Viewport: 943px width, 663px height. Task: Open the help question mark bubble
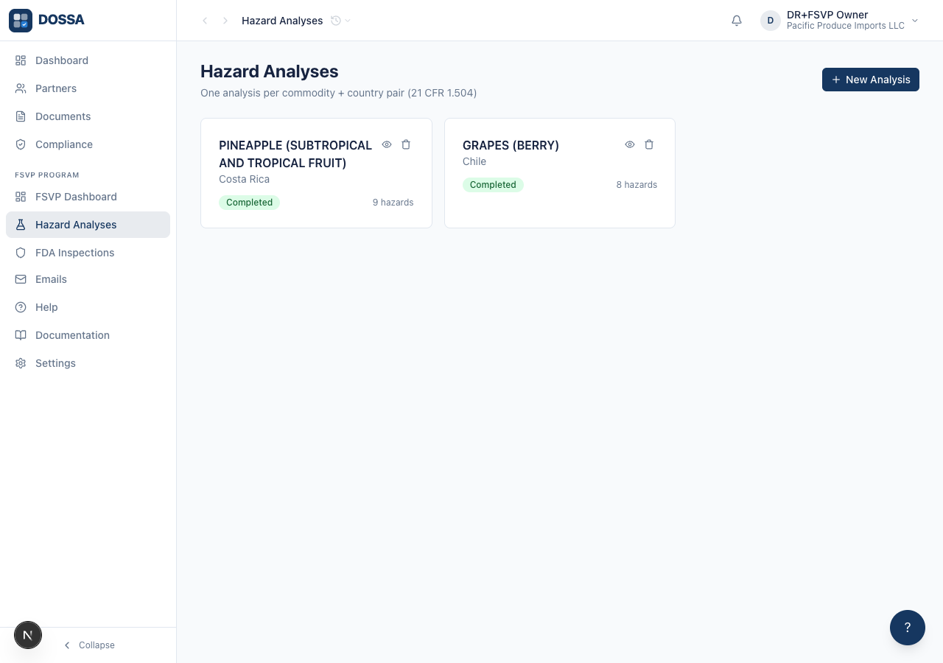[x=908, y=628]
